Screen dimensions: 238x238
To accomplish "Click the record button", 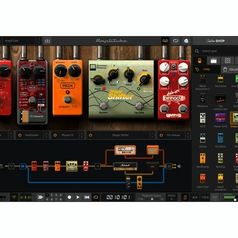I will pos(69,197).
